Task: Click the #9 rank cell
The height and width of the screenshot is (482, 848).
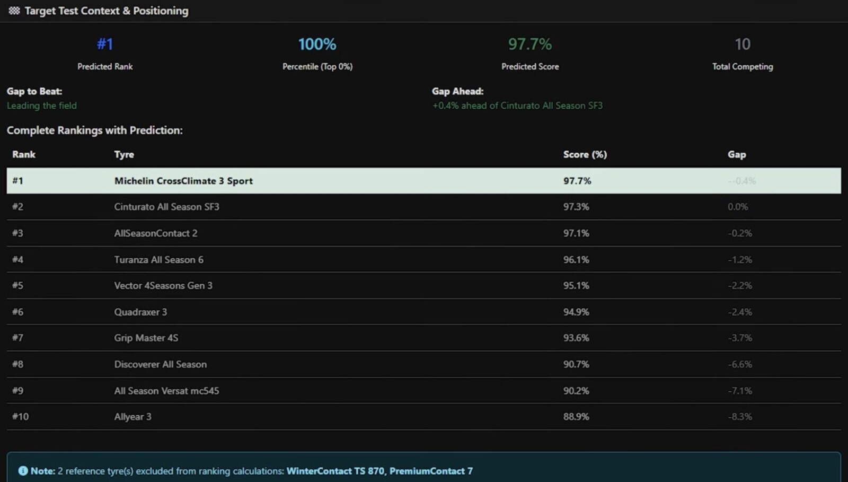Action: (x=18, y=391)
